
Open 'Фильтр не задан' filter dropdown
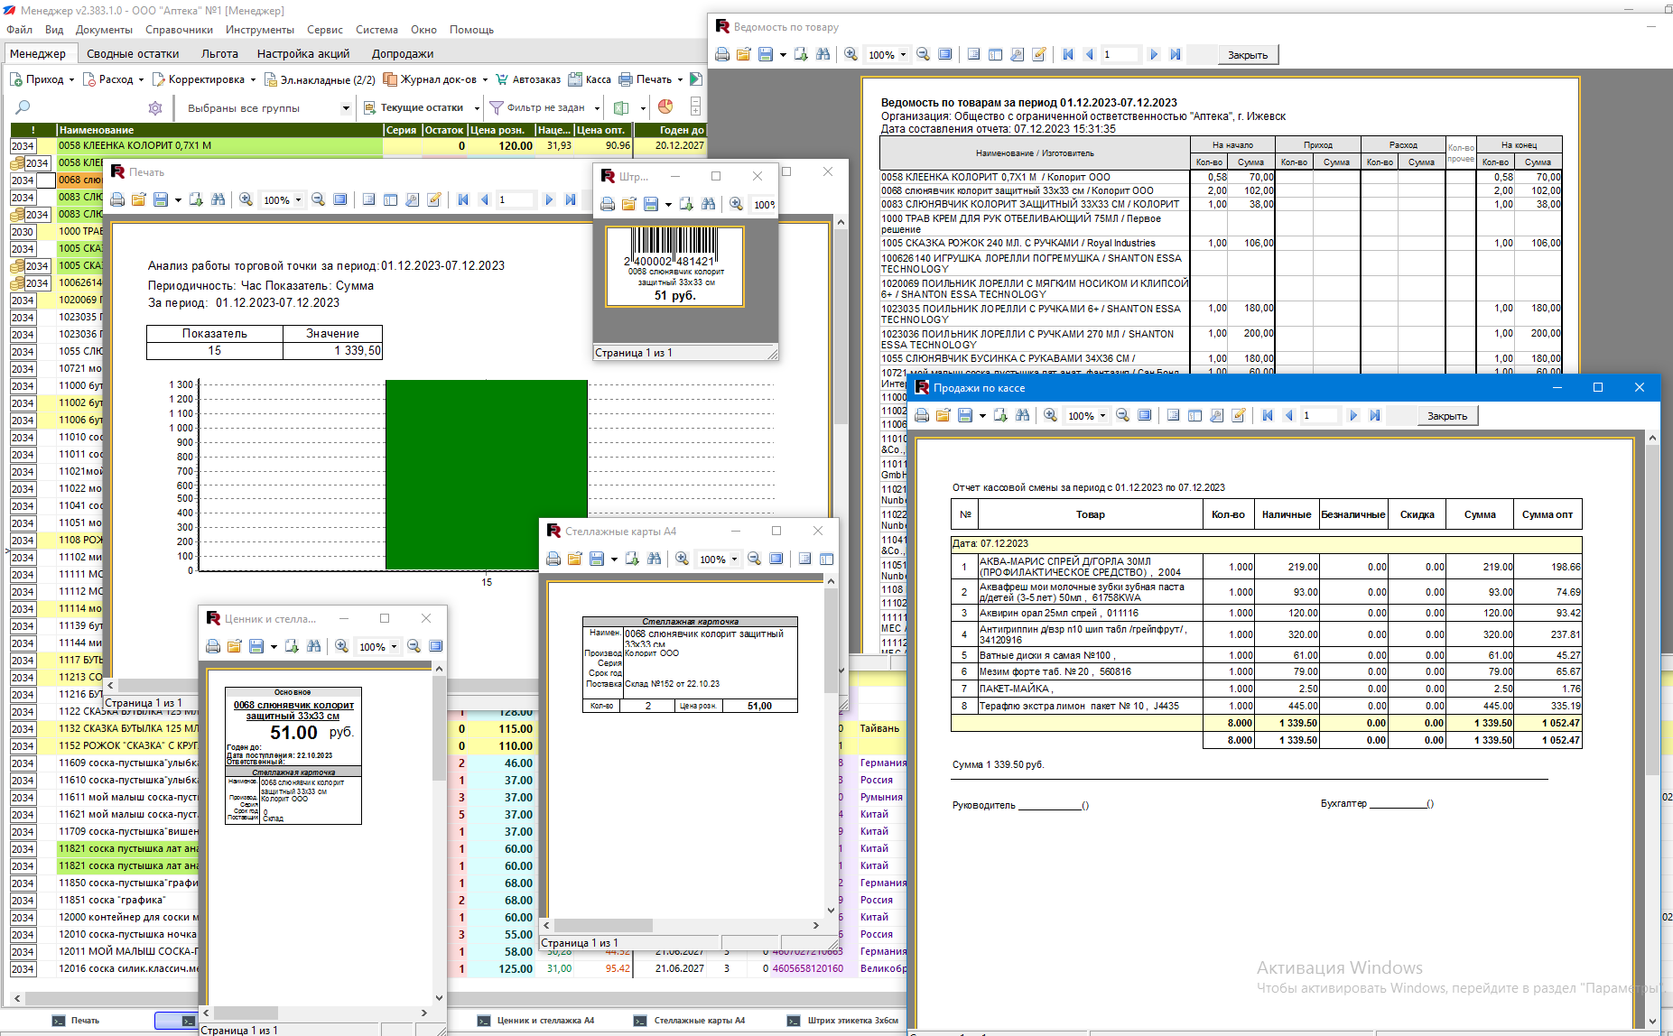click(x=597, y=108)
